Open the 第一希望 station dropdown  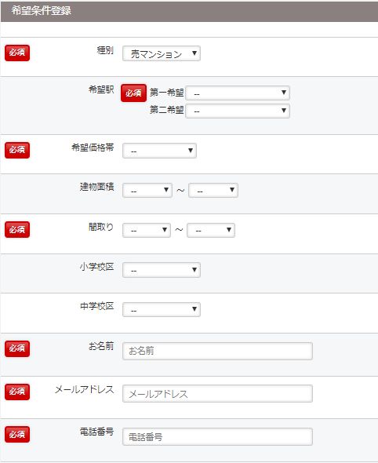point(238,93)
